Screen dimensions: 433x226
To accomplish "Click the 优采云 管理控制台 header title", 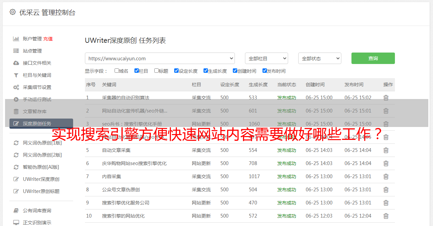I will (47, 12).
